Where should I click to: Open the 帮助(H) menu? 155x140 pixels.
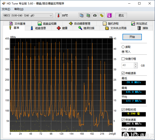coord(19,9)
